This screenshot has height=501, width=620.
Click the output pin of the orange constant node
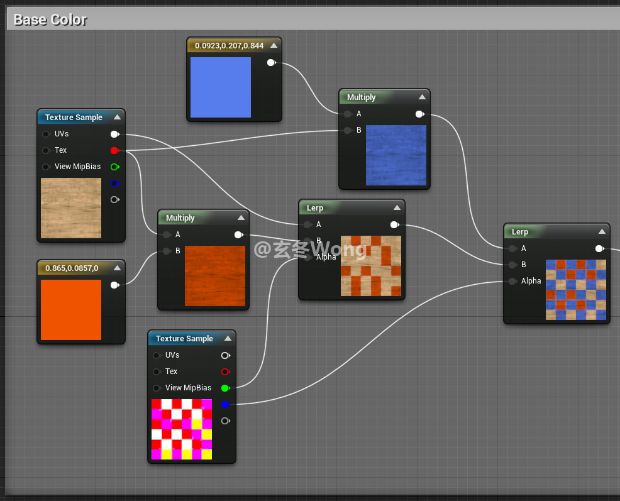click(114, 285)
